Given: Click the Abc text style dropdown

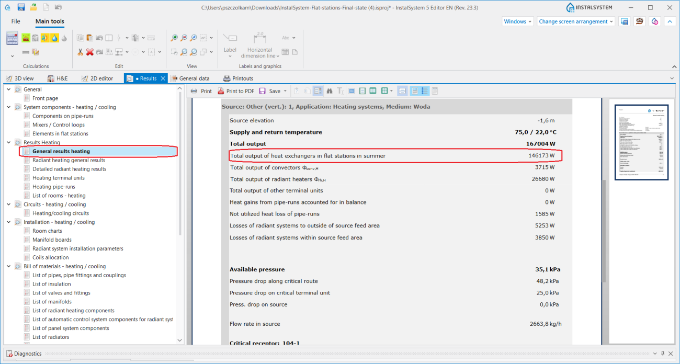Looking at the screenshot, I should [288, 38].
